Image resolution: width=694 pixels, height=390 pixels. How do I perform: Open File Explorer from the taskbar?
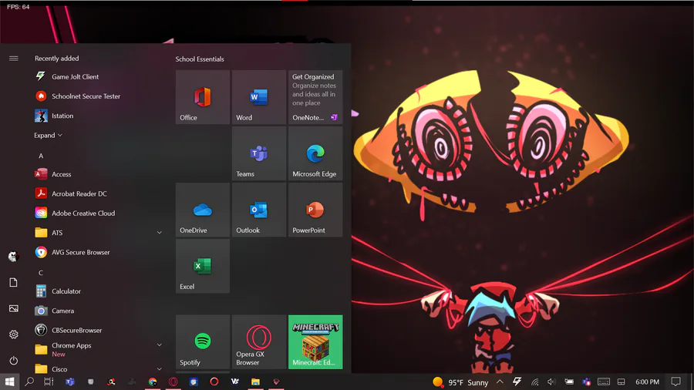point(255,382)
